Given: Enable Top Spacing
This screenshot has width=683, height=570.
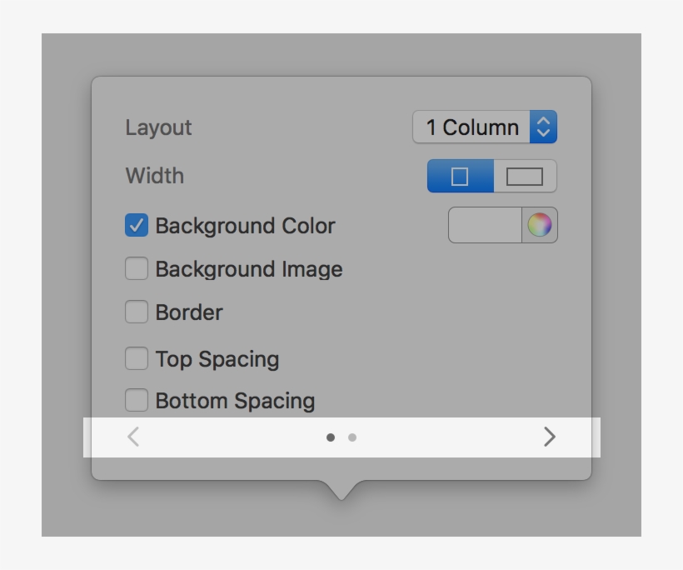Looking at the screenshot, I should 136,358.
